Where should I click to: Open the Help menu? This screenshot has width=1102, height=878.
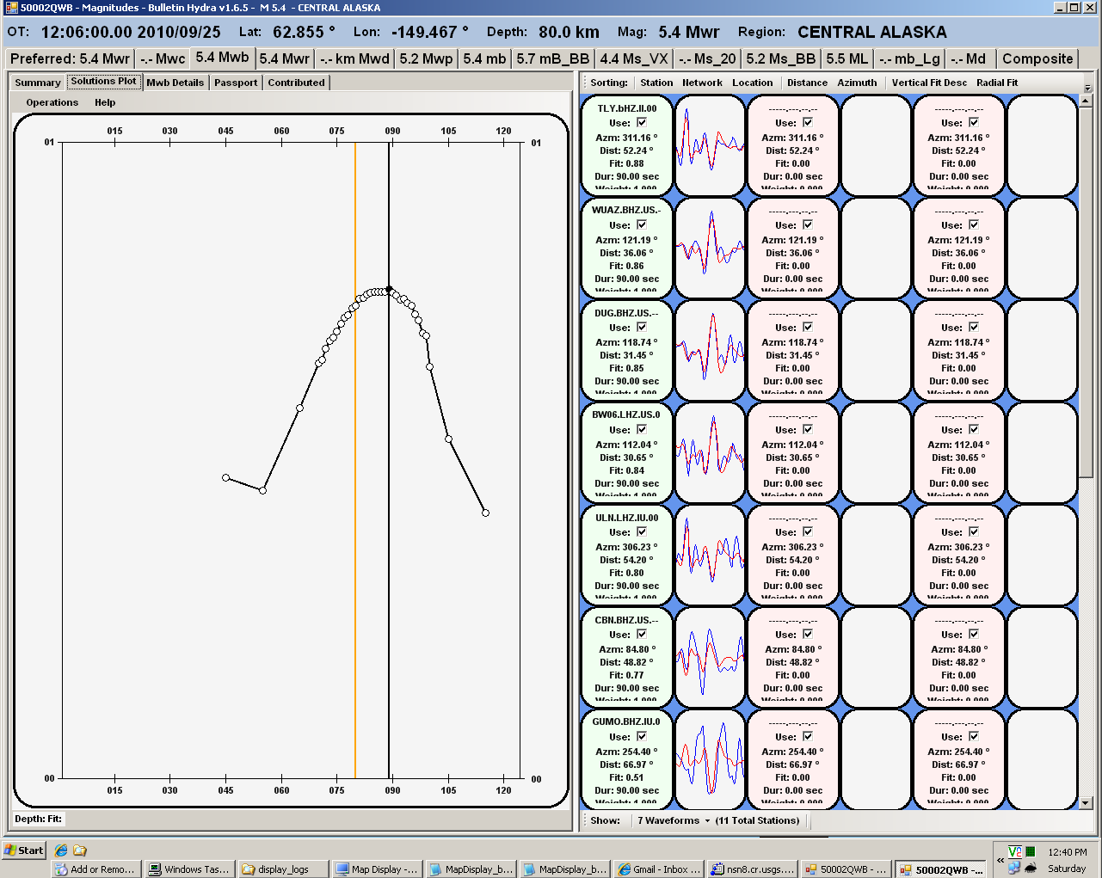click(x=105, y=102)
